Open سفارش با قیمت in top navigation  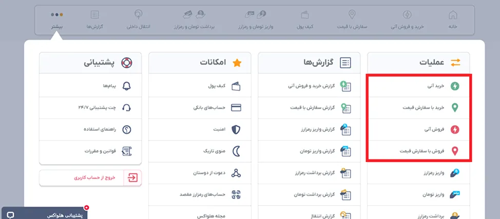coord(352,20)
